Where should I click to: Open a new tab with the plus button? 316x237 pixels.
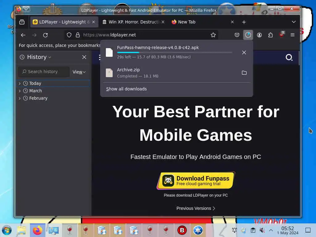[x=244, y=22]
